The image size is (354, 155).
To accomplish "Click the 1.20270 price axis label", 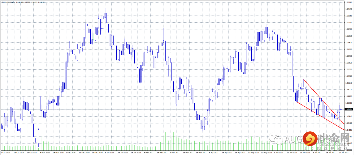I will [x=348, y=70].
